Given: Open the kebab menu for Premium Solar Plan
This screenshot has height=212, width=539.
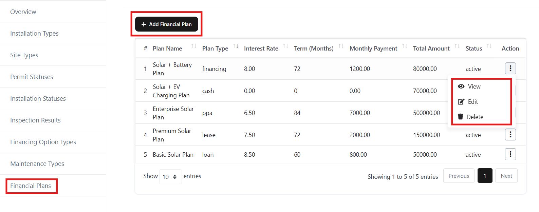Looking at the screenshot, I should [510, 135].
